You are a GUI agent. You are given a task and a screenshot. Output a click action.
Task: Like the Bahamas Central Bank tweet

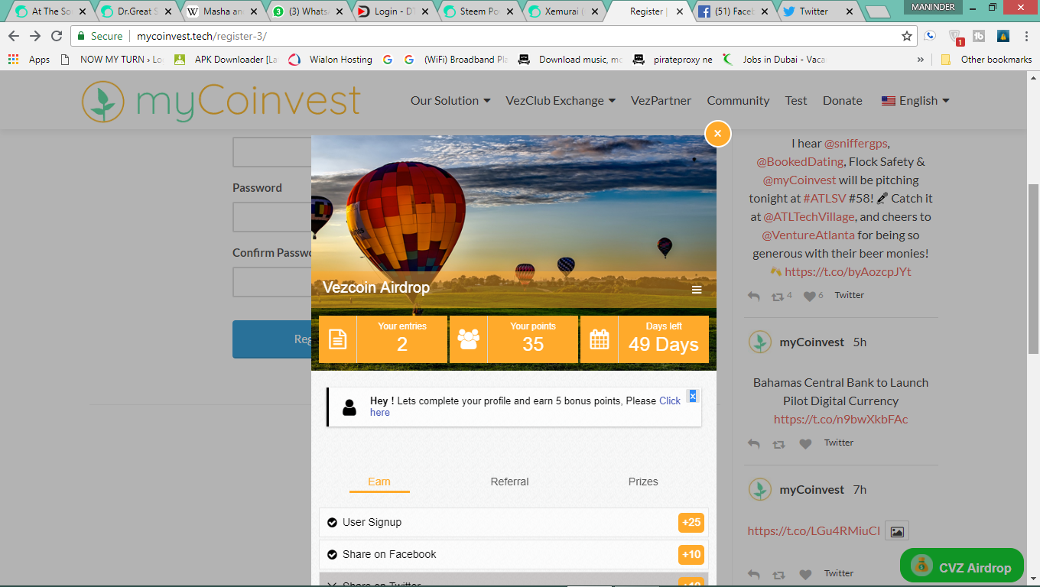(x=805, y=443)
